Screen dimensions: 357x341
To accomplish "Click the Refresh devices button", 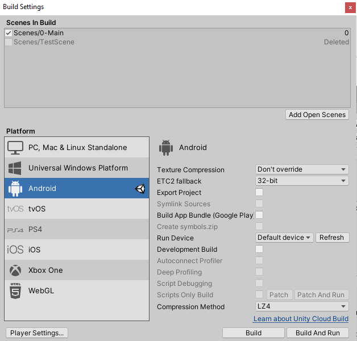I will point(332,238).
